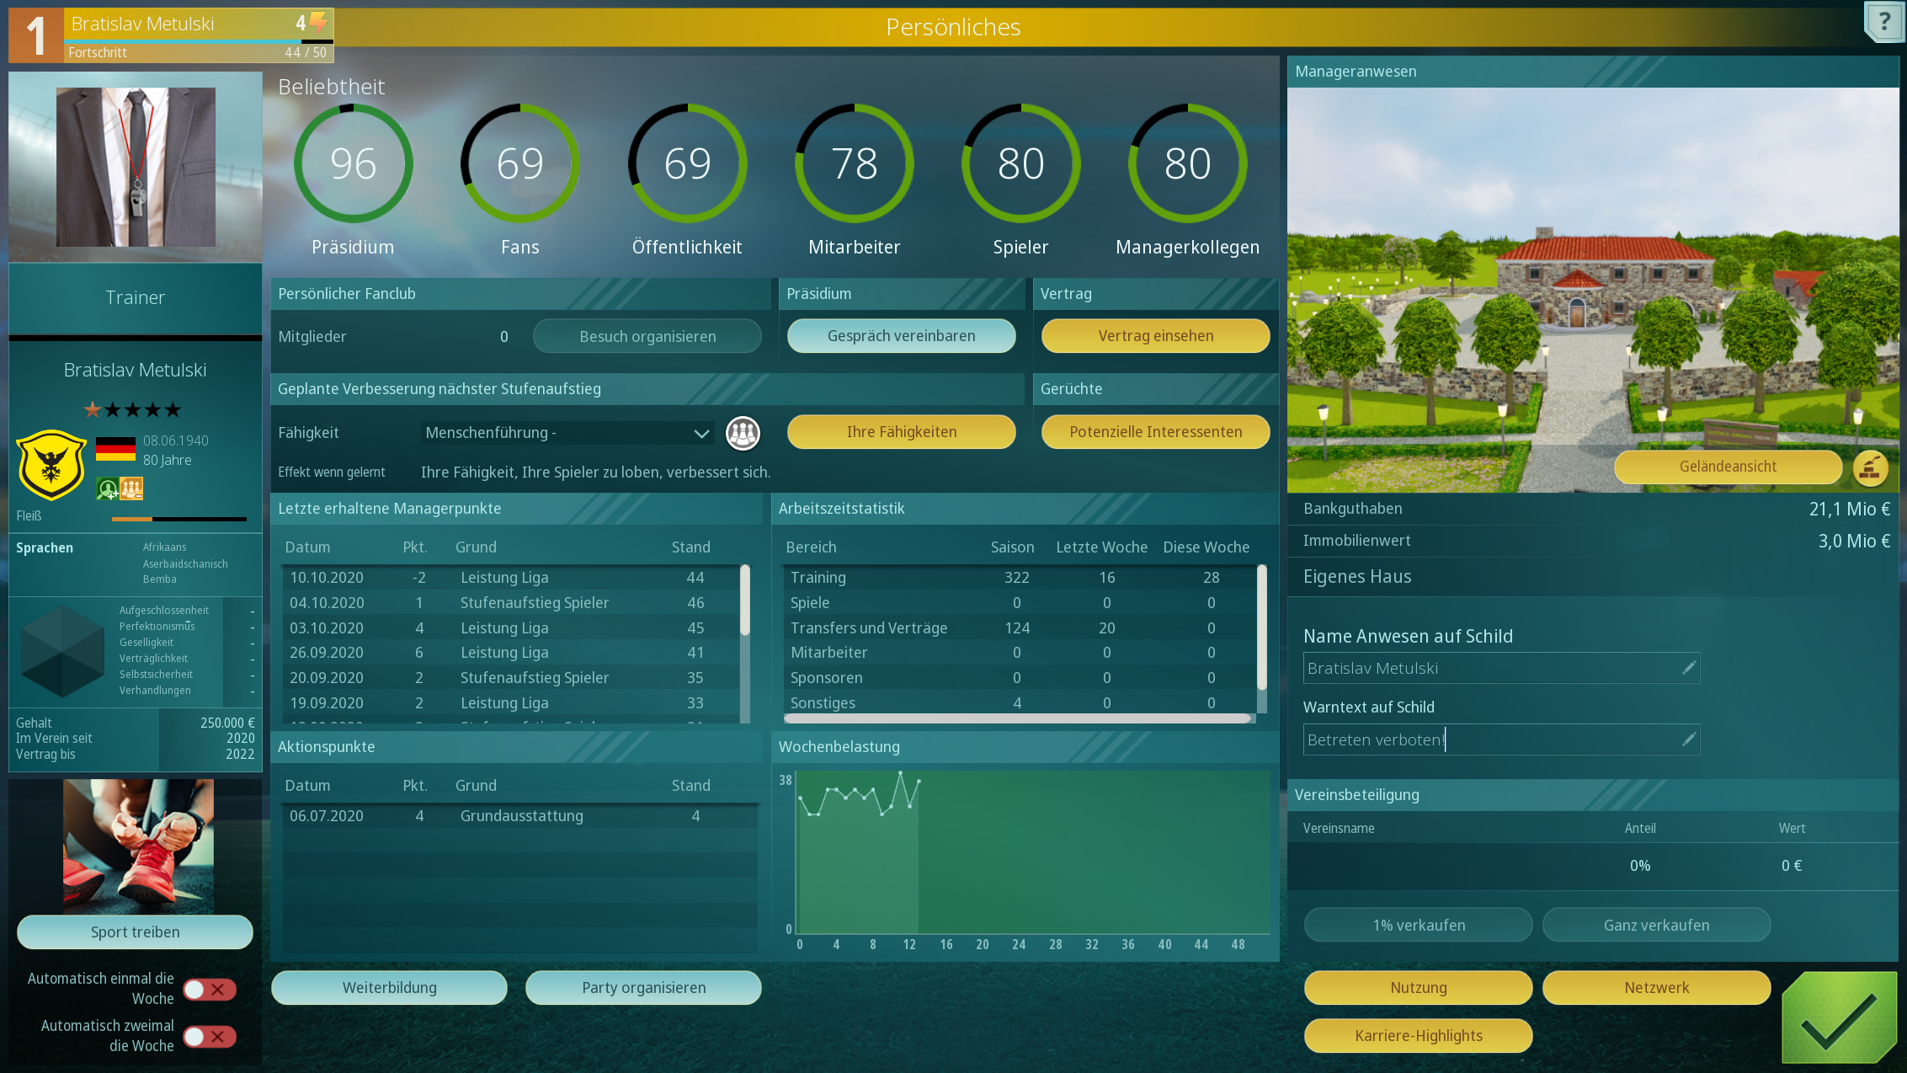Click Vertrag einsehen button
1907x1073 pixels.
pos(1155,336)
